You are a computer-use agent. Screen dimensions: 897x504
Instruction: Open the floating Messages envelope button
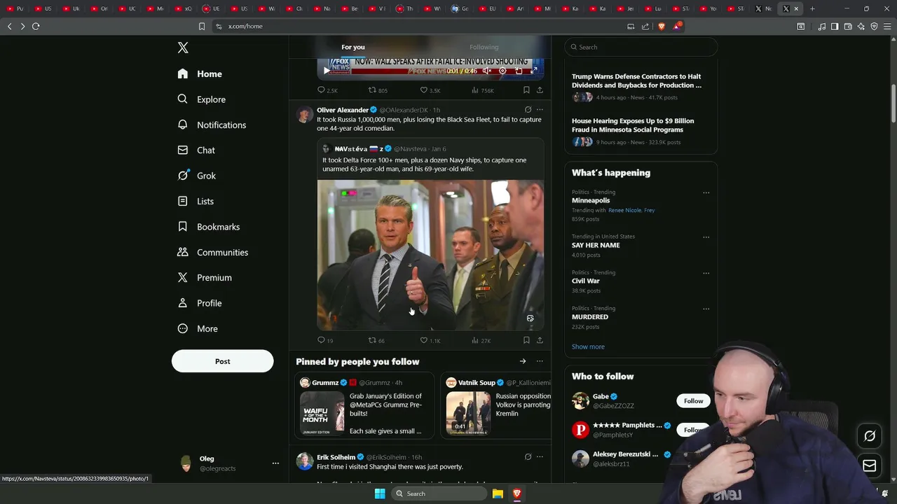[x=870, y=466]
